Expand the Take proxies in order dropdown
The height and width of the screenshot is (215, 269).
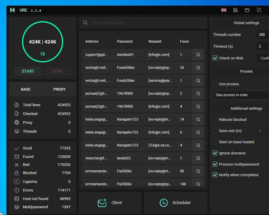coord(240,95)
